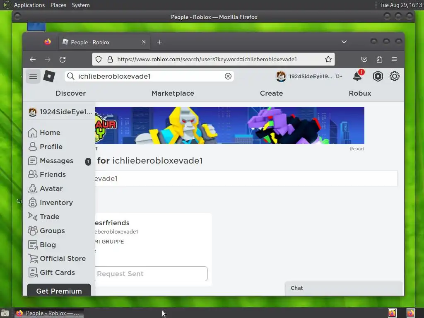This screenshot has height=318, width=424.
Task: Open Gift Cards in the sidebar
Action: [52, 272]
